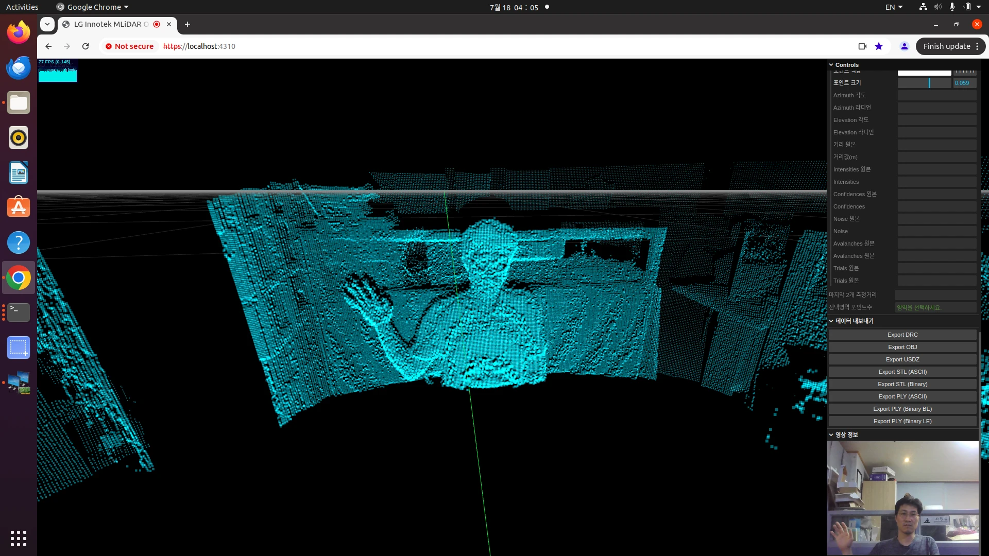Click the FPS stats monitor panel
Image resolution: width=989 pixels, height=556 pixels.
[58, 70]
